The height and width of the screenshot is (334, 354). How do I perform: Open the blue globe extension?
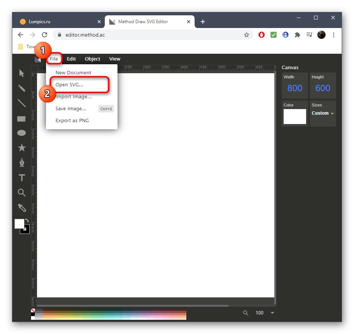[286, 35]
